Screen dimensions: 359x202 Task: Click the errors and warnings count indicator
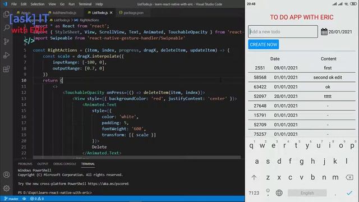37,199
